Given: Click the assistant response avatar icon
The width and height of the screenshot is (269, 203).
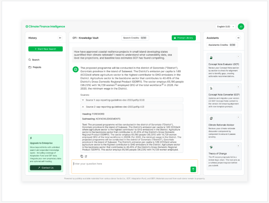Looking at the screenshot, I should click(76, 69).
